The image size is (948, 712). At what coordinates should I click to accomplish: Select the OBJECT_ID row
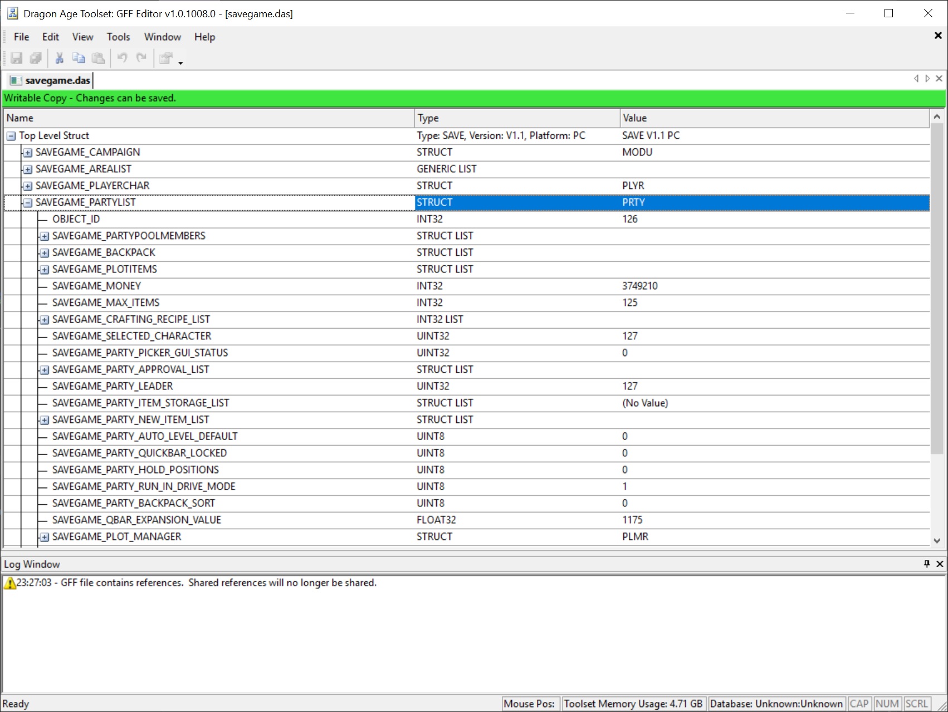(x=467, y=219)
